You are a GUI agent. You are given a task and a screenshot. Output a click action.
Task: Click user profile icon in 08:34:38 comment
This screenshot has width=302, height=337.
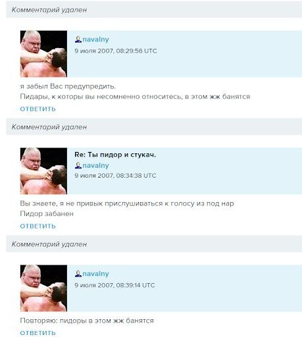pyautogui.click(x=78, y=165)
